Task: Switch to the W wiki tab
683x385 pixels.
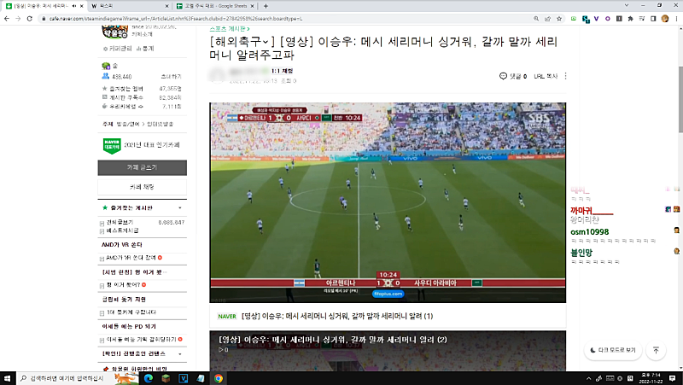Action: coord(130,6)
